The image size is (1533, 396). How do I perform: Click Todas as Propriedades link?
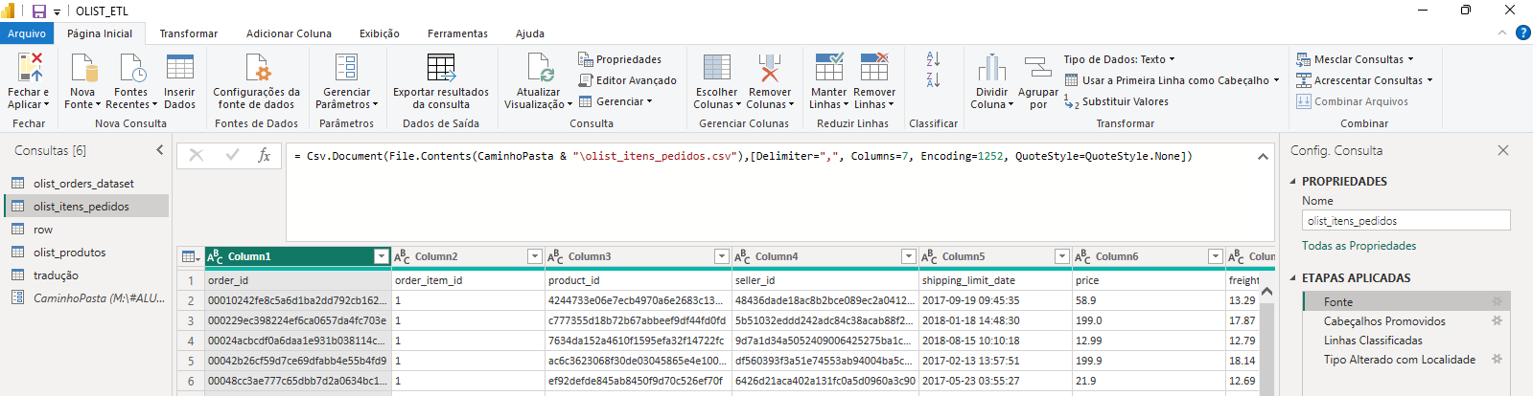[x=1359, y=246]
